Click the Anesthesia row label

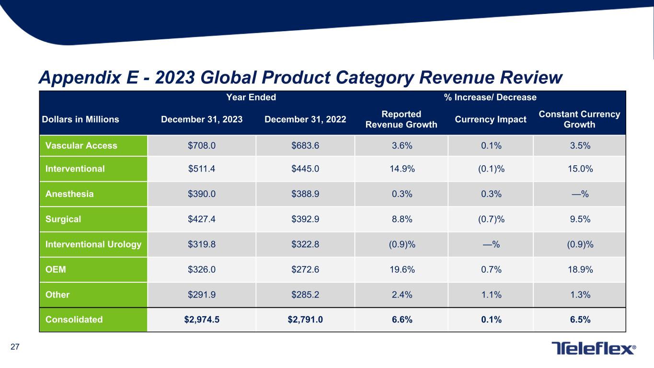tap(69, 194)
